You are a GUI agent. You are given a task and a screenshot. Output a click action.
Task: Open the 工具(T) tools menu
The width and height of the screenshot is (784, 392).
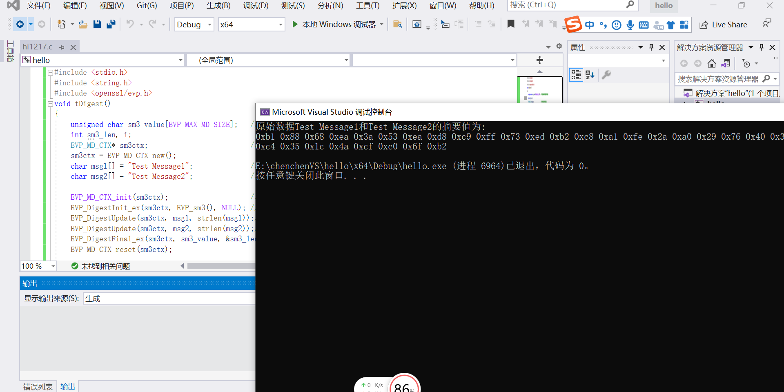pos(367,5)
